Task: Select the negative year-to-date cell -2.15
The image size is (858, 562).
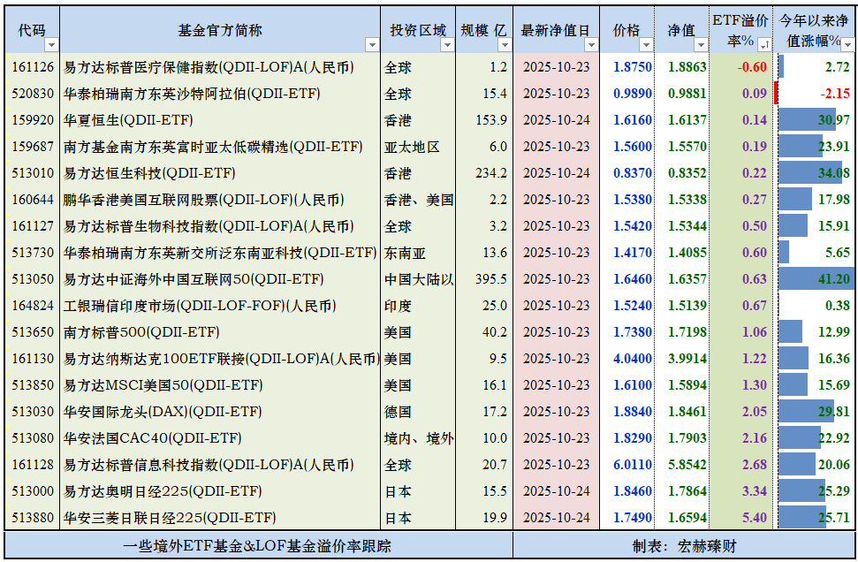Action: pyautogui.click(x=815, y=94)
